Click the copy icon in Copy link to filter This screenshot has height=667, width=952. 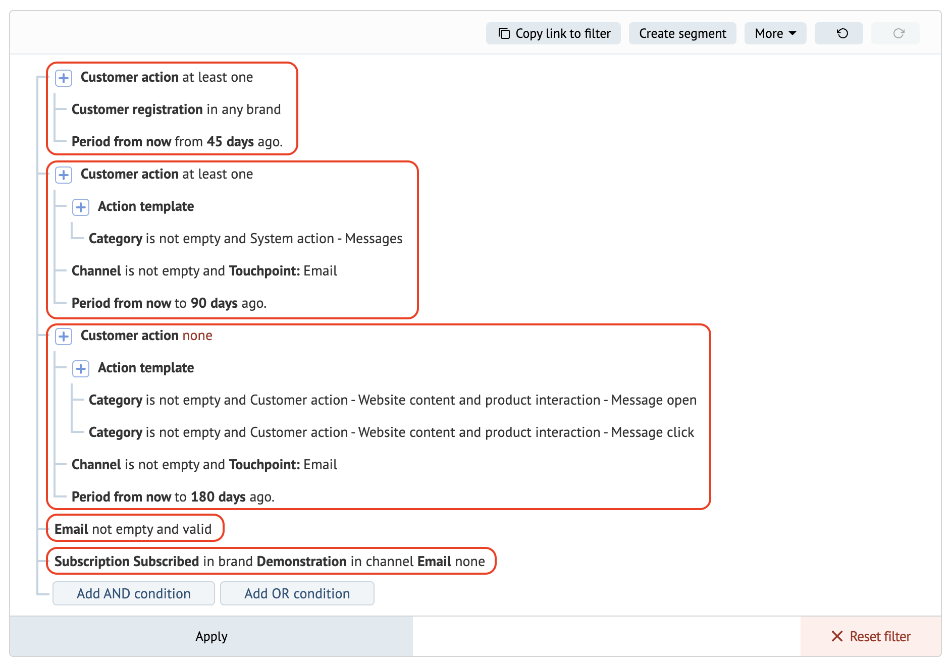click(504, 33)
